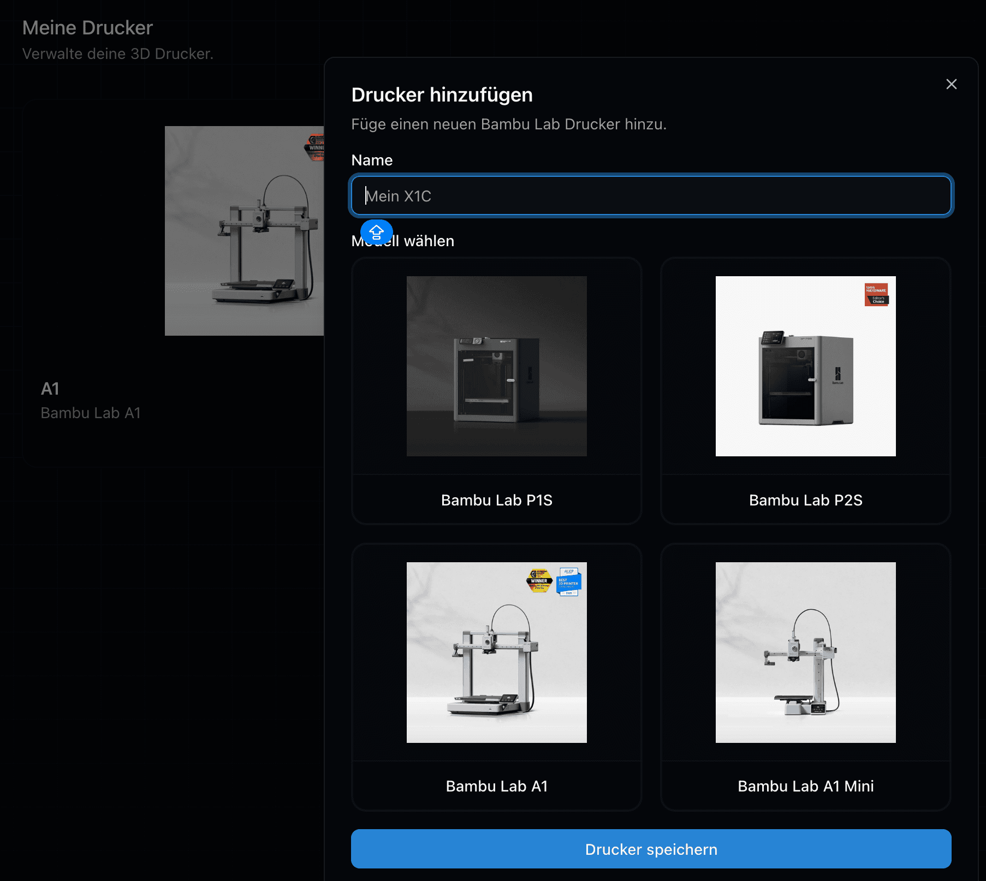
Task: Click the Name input field
Action: tap(651, 196)
